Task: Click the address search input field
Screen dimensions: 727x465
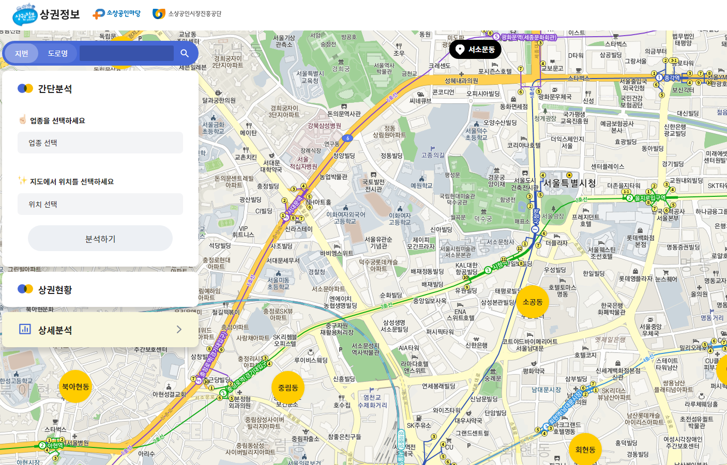Action: 127,53
